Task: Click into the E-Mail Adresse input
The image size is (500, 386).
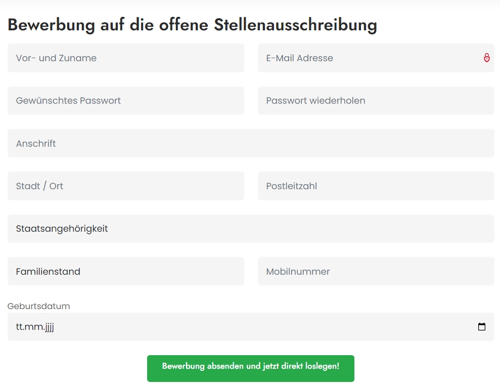Action: (376, 58)
